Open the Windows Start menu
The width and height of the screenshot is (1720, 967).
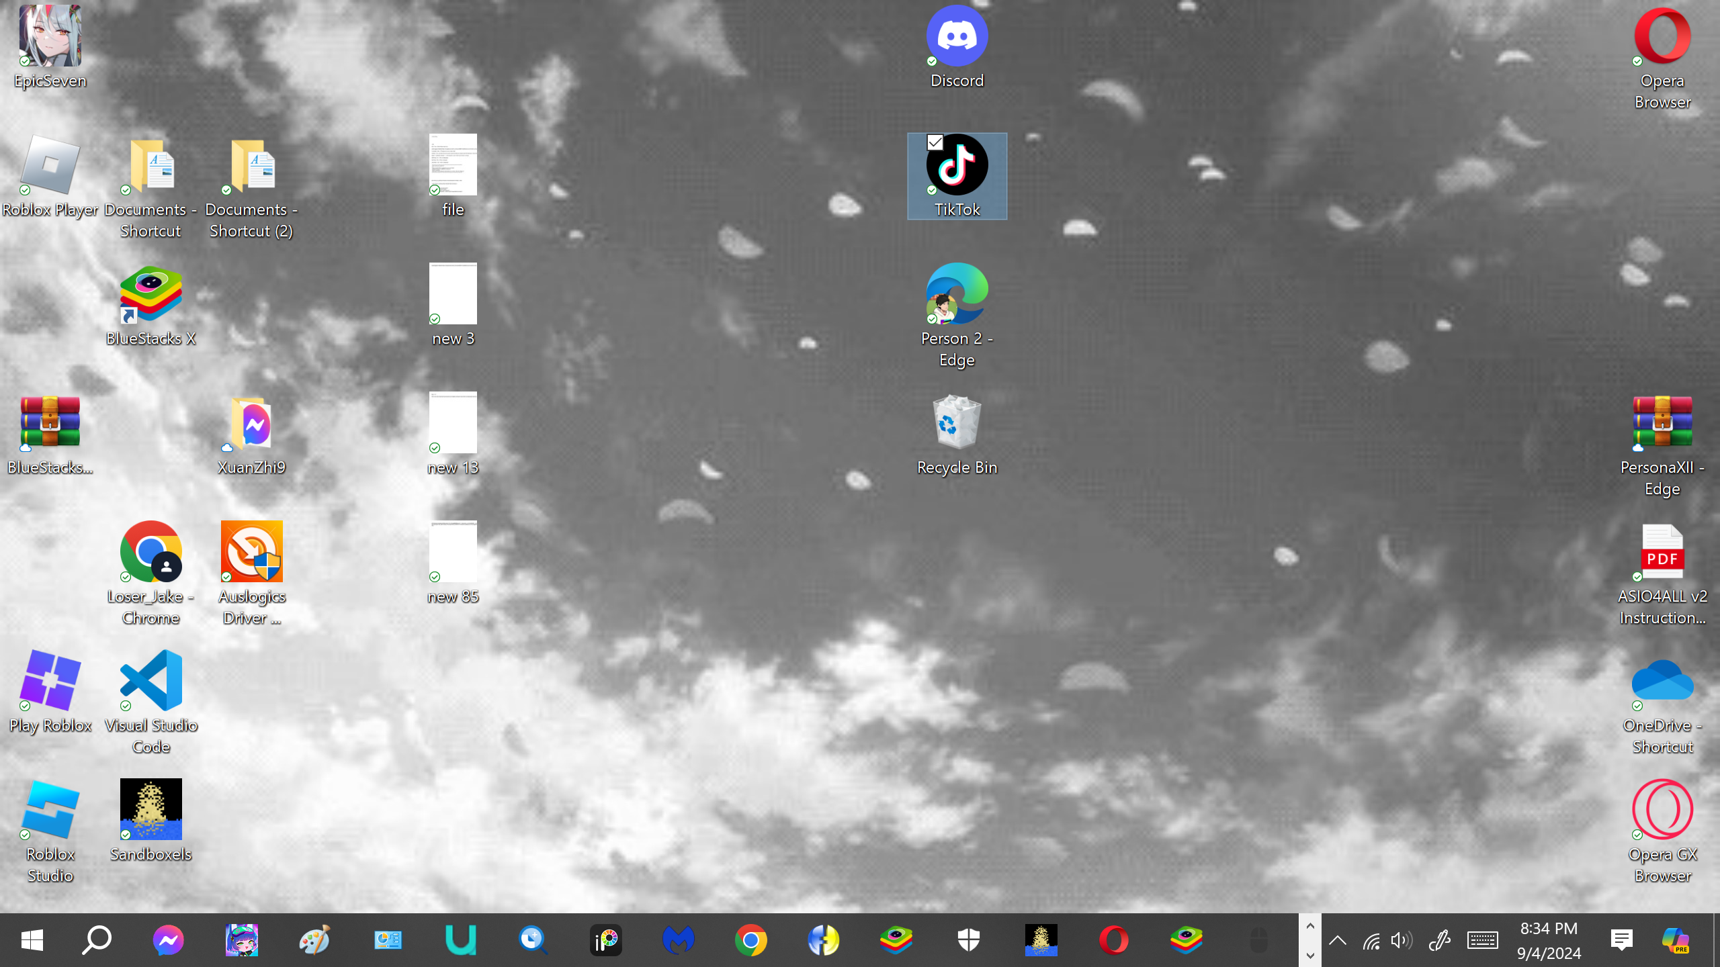pos(32,940)
